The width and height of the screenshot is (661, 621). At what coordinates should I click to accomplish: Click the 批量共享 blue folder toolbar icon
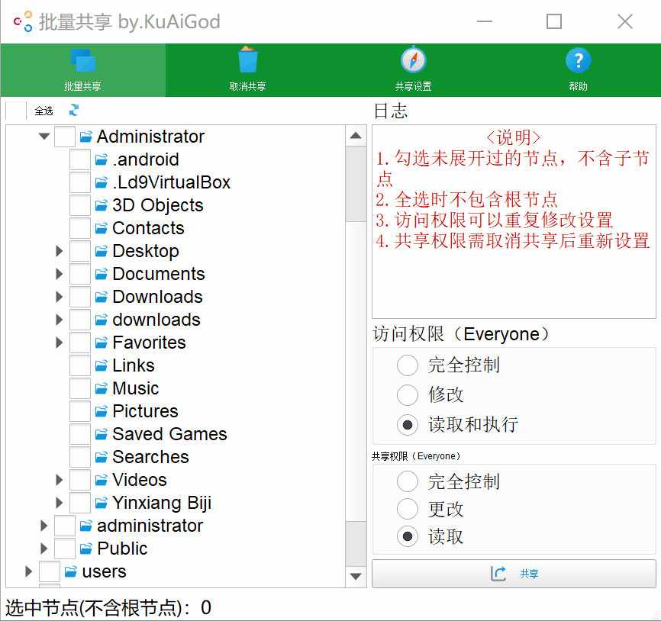pyautogui.click(x=82, y=61)
